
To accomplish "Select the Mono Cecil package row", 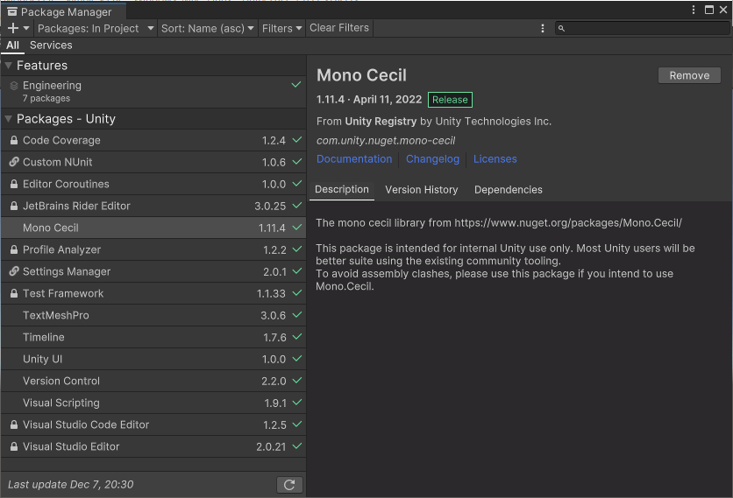I will [x=153, y=228].
